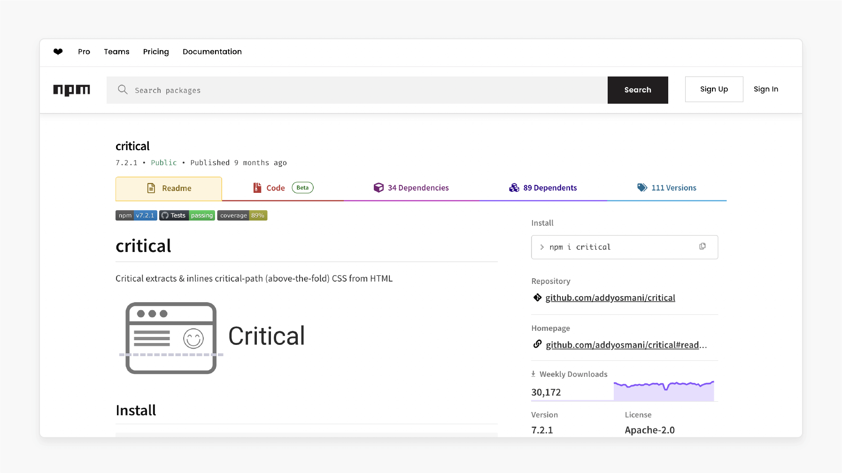Click the Beta label next to Code

[x=302, y=188]
